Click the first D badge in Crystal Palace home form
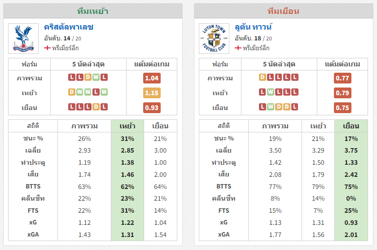This screenshot has width=377, height=250. point(72,92)
